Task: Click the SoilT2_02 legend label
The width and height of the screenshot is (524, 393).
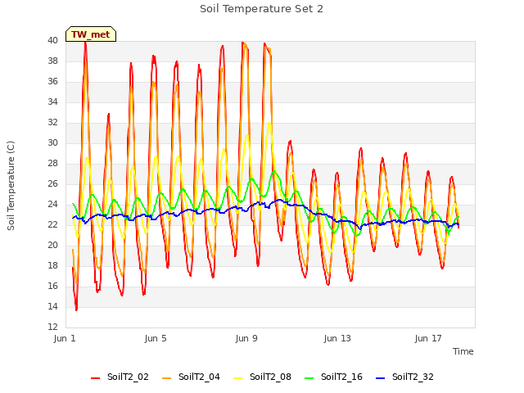Action: 128,377
